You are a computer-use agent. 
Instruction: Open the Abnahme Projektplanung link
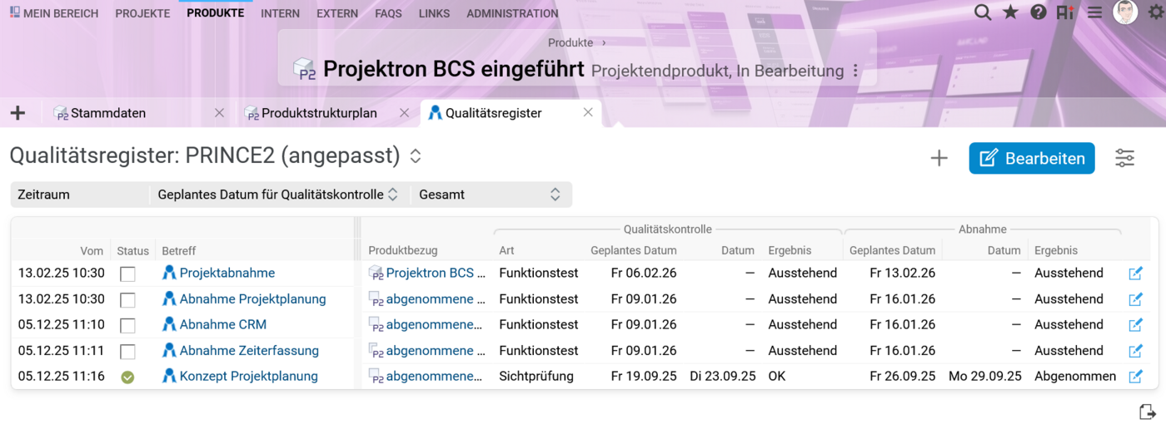[x=252, y=299]
